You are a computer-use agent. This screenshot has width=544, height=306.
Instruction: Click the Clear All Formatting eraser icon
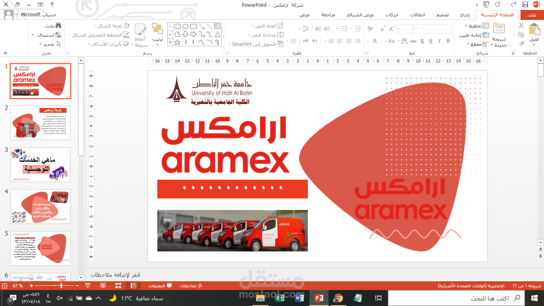point(370,29)
